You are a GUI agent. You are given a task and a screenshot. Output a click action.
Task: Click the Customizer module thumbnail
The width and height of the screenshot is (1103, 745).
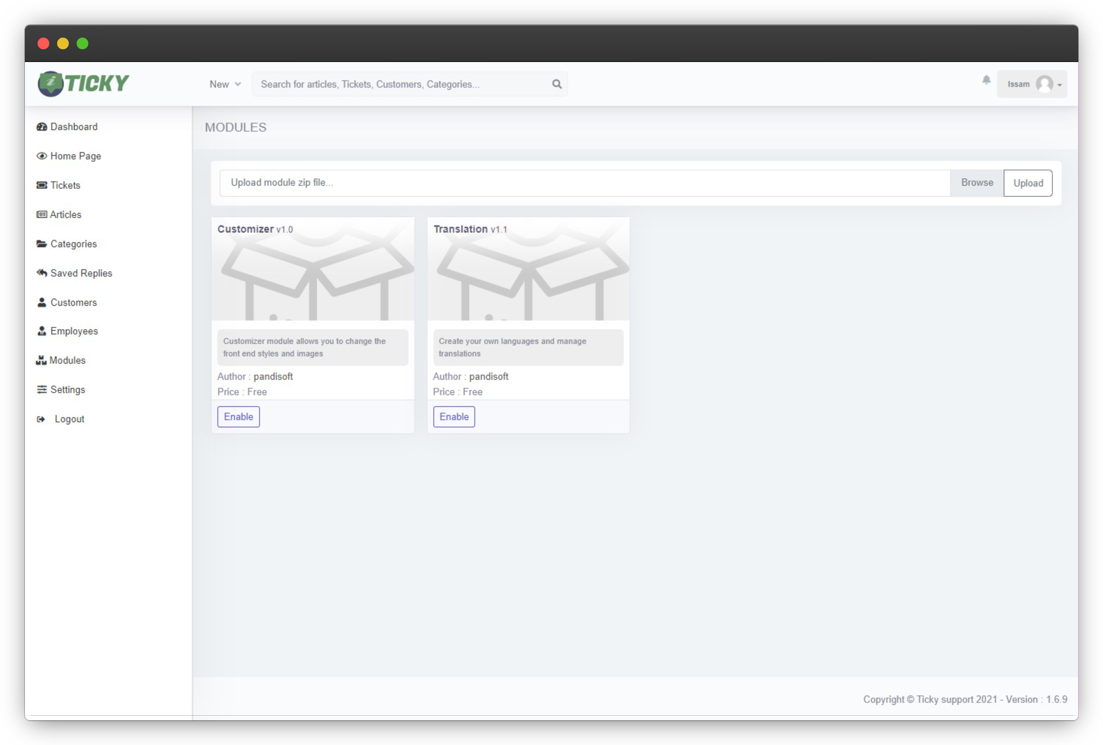click(313, 273)
